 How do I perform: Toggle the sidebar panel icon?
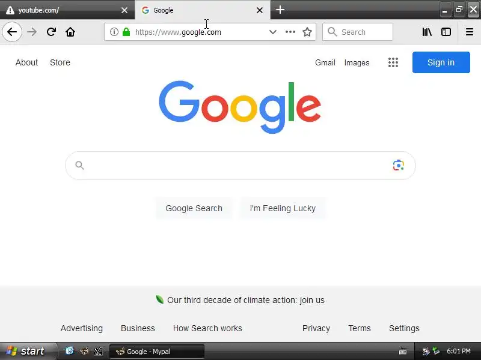pyautogui.click(x=446, y=32)
